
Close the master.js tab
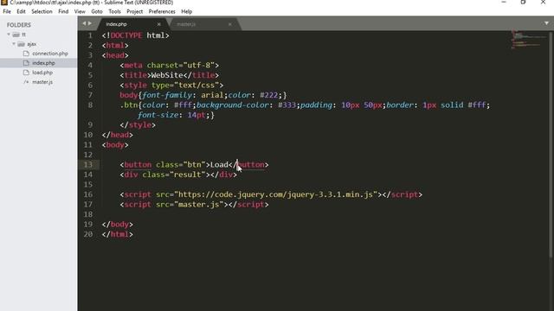230,24
